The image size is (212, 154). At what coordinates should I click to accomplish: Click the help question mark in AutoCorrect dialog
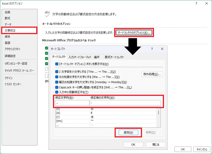point(152,49)
